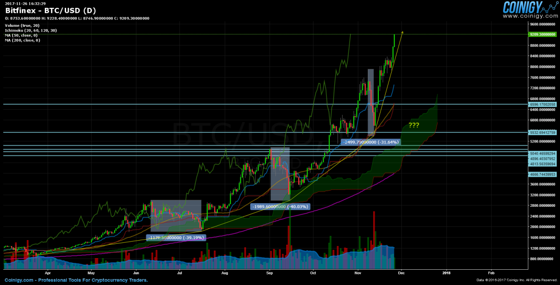The width and height of the screenshot is (560, 285).
Task: Click the yellow ??? annotation text
Action: click(x=414, y=125)
